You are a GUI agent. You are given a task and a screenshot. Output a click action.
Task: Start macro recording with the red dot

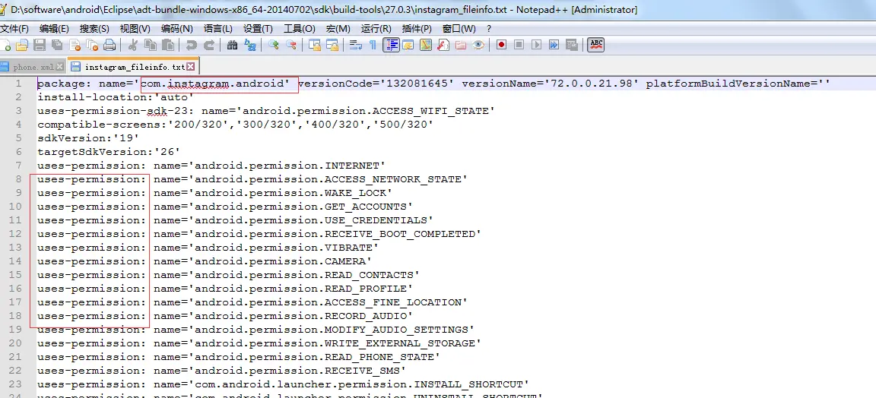pyautogui.click(x=501, y=46)
